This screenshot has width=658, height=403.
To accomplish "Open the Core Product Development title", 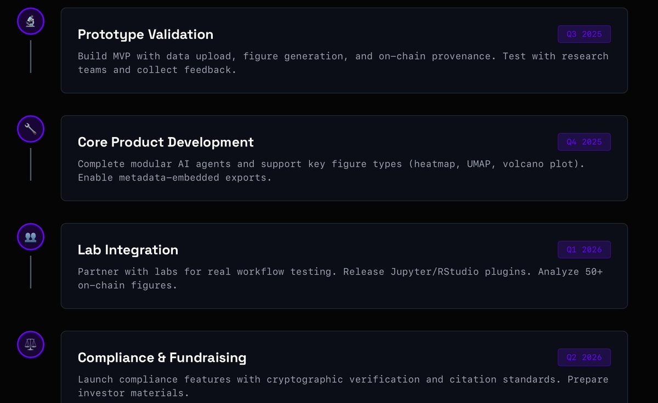I will [166, 143].
